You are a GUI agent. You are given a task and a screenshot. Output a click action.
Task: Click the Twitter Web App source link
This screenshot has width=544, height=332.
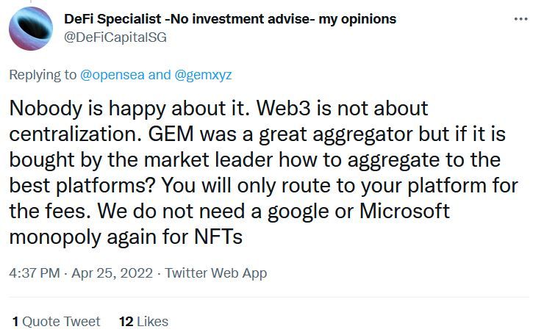tap(215, 273)
